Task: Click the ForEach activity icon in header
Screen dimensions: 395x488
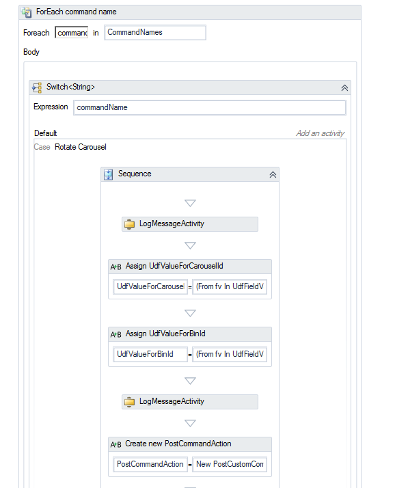Action: coord(26,12)
